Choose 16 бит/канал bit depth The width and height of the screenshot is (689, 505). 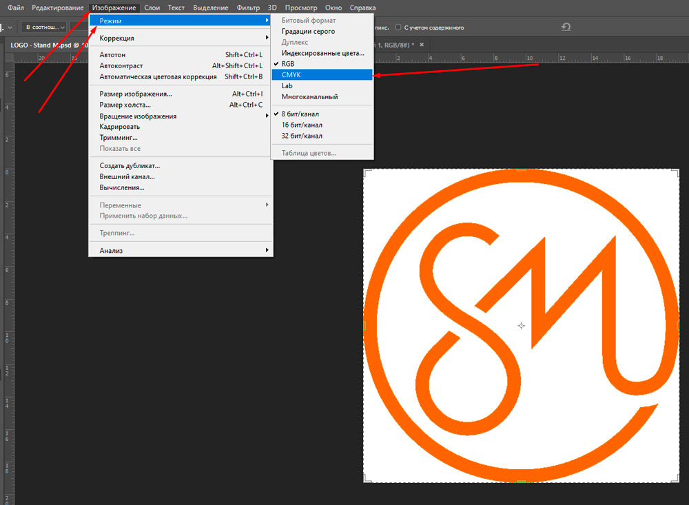coord(322,125)
